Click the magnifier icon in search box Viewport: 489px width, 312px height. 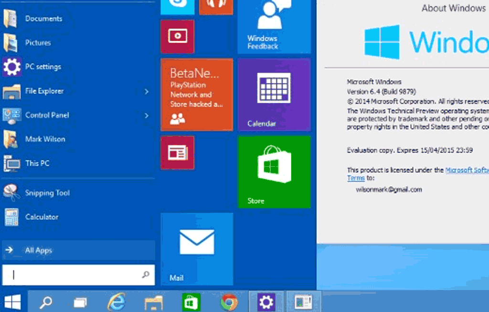click(145, 275)
